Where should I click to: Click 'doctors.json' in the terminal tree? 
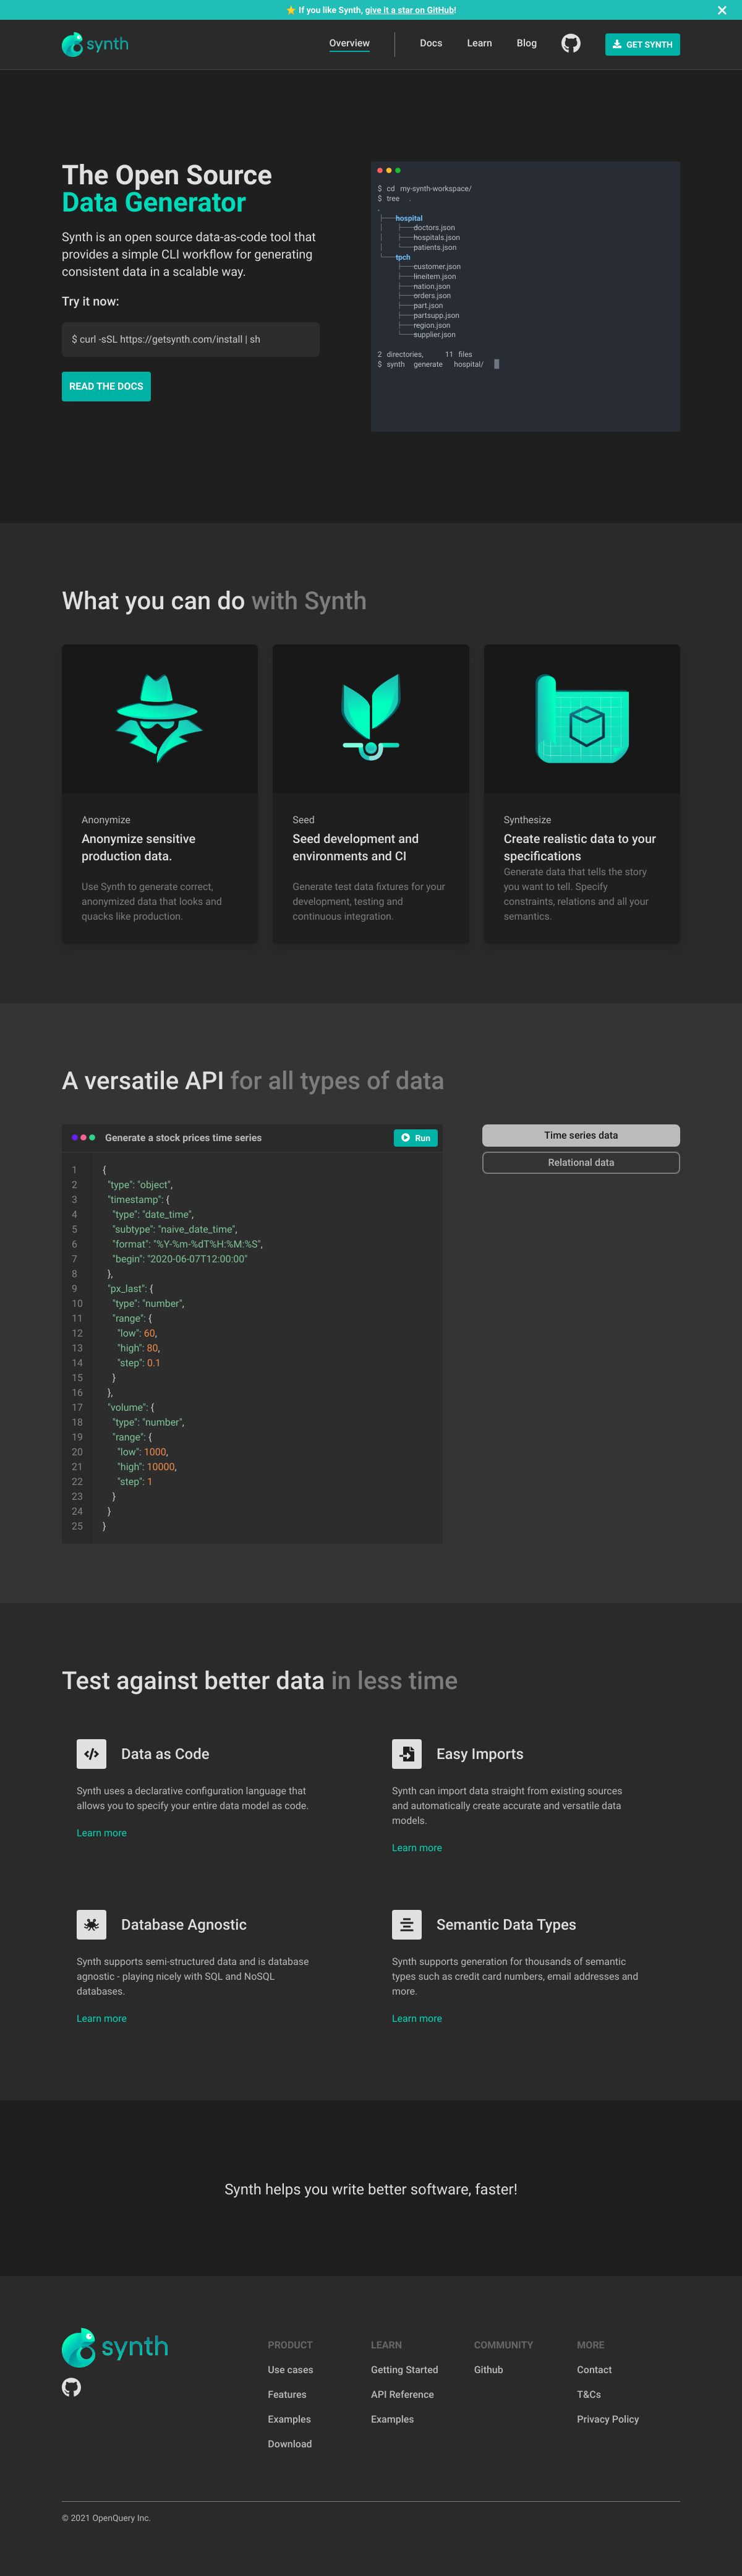tap(434, 228)
